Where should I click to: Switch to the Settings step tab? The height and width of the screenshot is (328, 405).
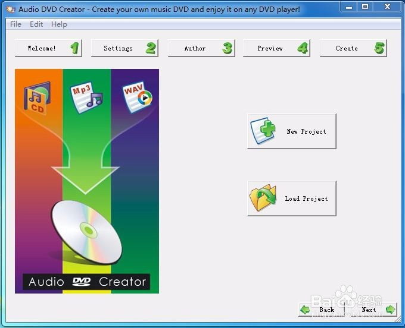(x=124, y=48)
